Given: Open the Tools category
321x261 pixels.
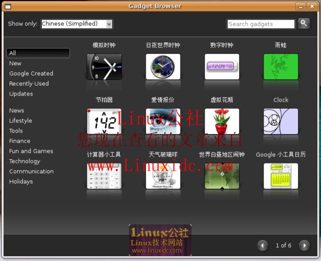Looking at the screenshot, I should pos(16,131).
